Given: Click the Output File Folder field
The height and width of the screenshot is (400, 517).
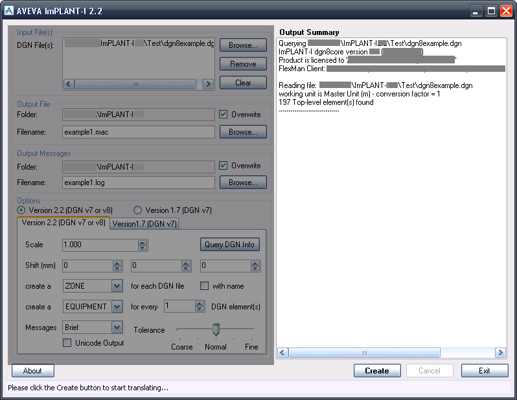Looking at the screenshot, I should [x=139, y=115].
